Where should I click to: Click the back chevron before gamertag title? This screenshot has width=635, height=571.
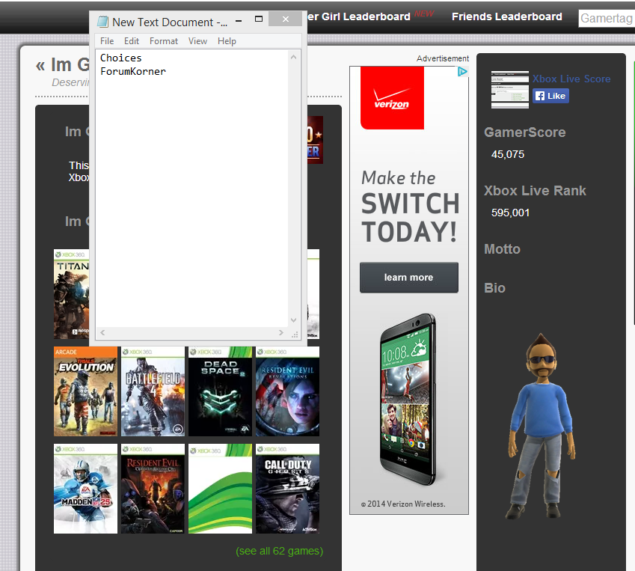(40, 65)
